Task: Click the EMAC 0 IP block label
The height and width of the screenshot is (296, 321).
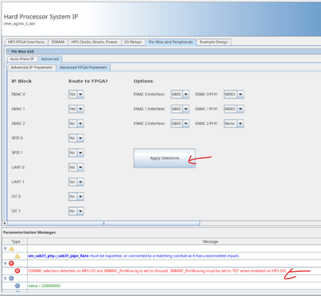Action: pos(19,94)
